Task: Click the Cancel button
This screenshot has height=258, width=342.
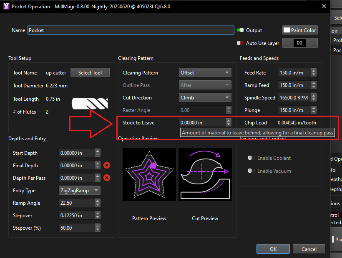Action: (309, 249)
